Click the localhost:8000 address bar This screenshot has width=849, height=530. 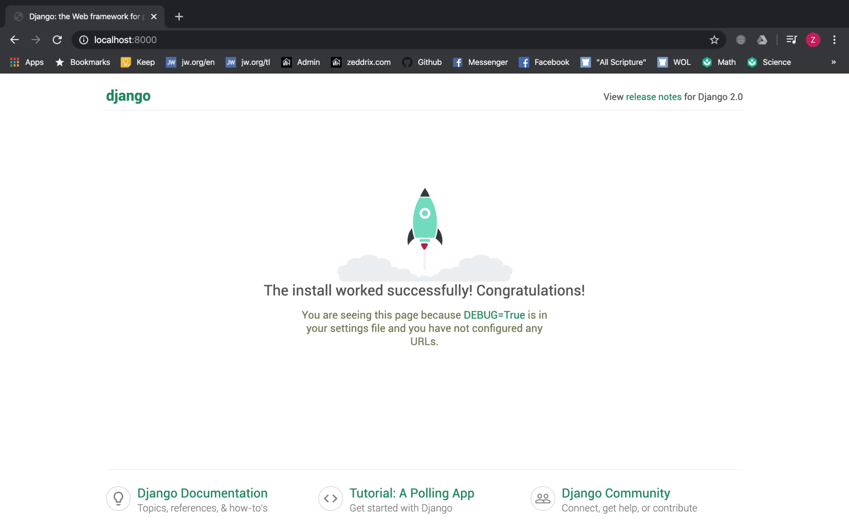pyautogui.click(x=398, y=40)
